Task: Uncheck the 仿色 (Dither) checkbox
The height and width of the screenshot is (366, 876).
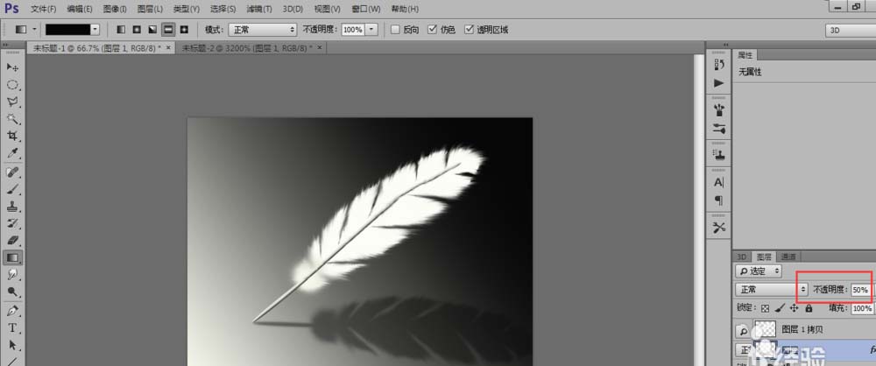Action: pyautogui.click(x=432, y=30)
